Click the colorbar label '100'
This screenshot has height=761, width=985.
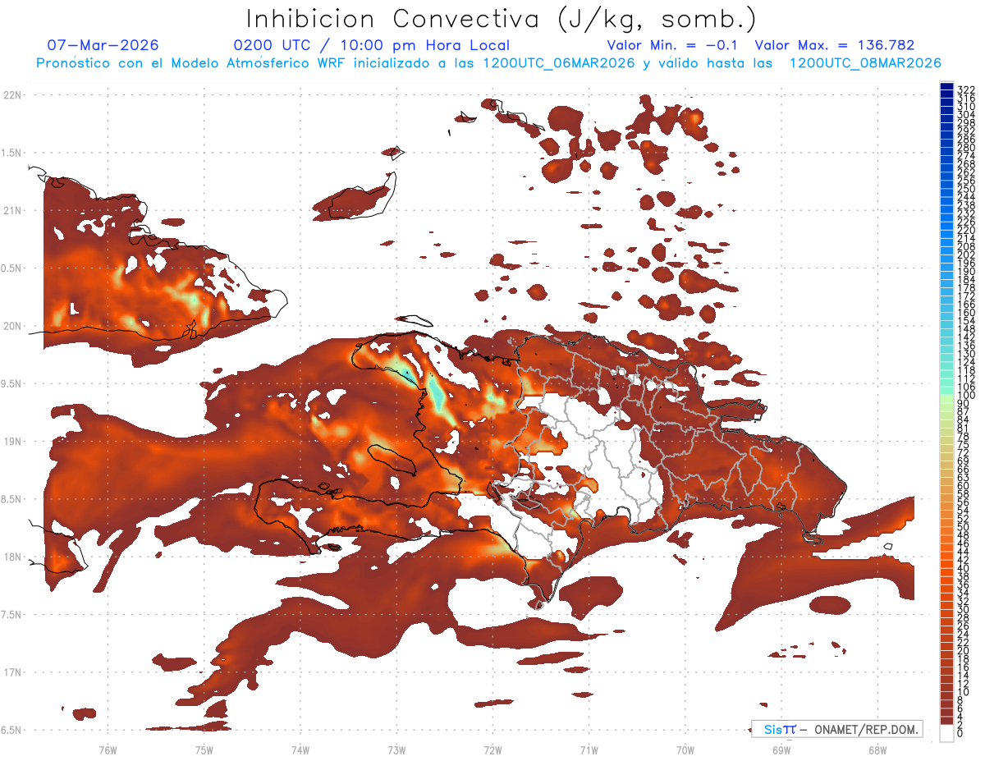[965, 395]
